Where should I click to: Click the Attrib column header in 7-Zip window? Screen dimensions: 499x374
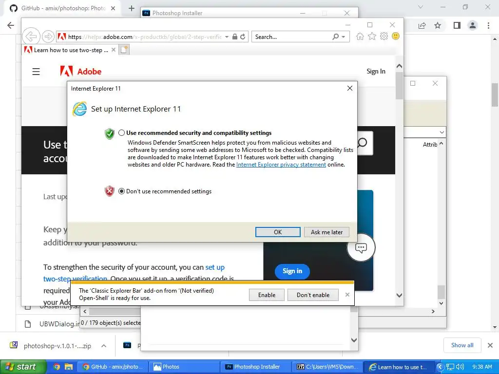430,144
